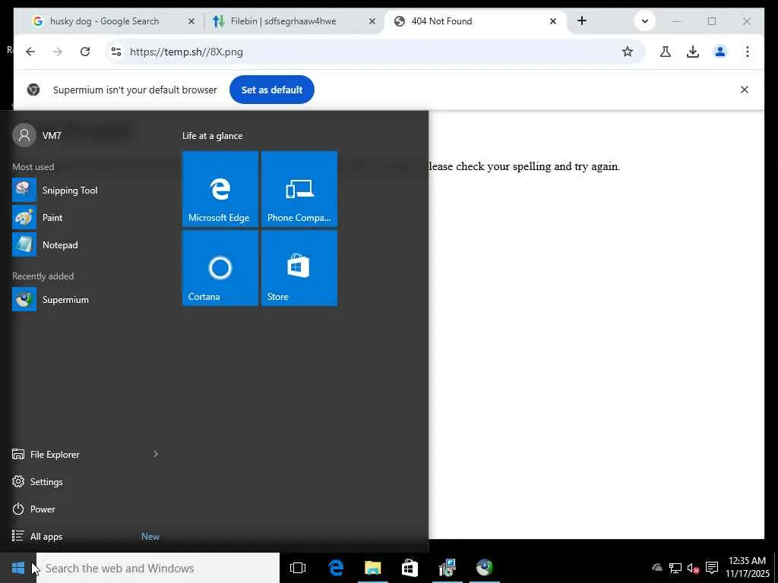Click the VM7 user account avatar

click(x=24, y=135)
